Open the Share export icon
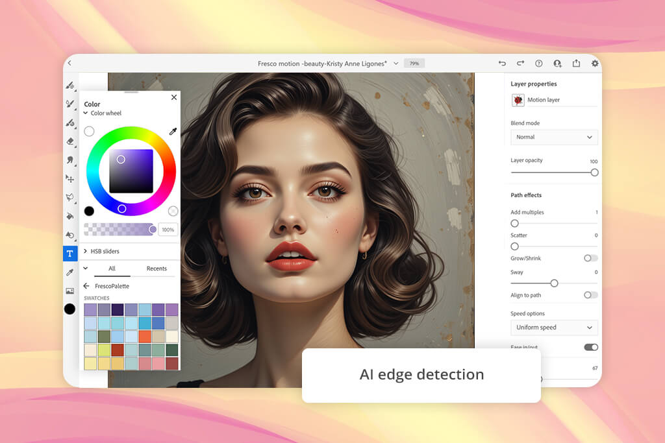 (x=576, y=63)
